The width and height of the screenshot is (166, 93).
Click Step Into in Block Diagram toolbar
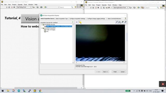tap(107, 7)
